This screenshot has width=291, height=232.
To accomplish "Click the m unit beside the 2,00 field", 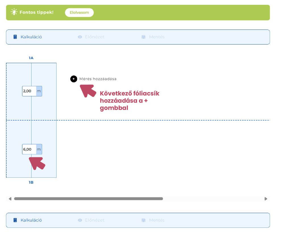I will pos(39,91).
